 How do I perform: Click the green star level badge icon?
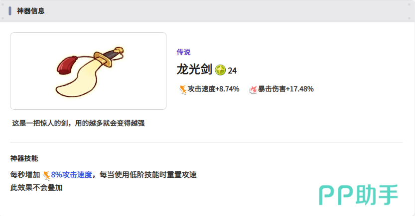(x=220, y=70)
